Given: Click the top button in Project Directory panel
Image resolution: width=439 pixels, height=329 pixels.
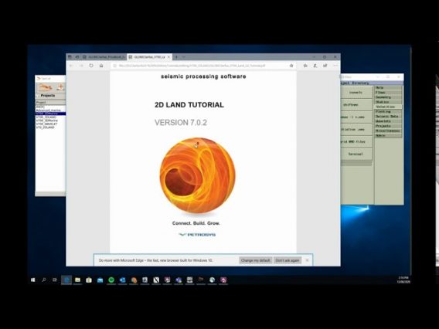Looking at the screenshot, I should click(x=356, y=93).
